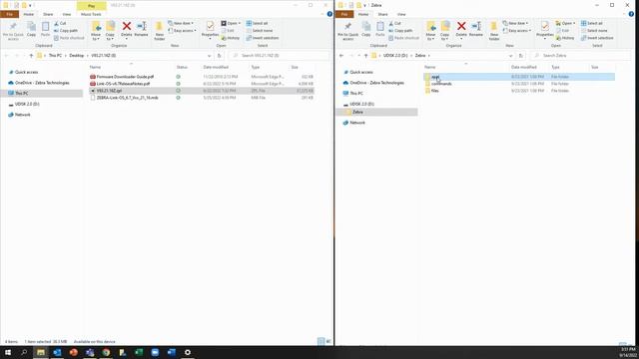The height and width of the screenshot is (359, 639).
Task: Select OneDrive - Zebra Technologies in Zebra window
Action: [376, 83]
